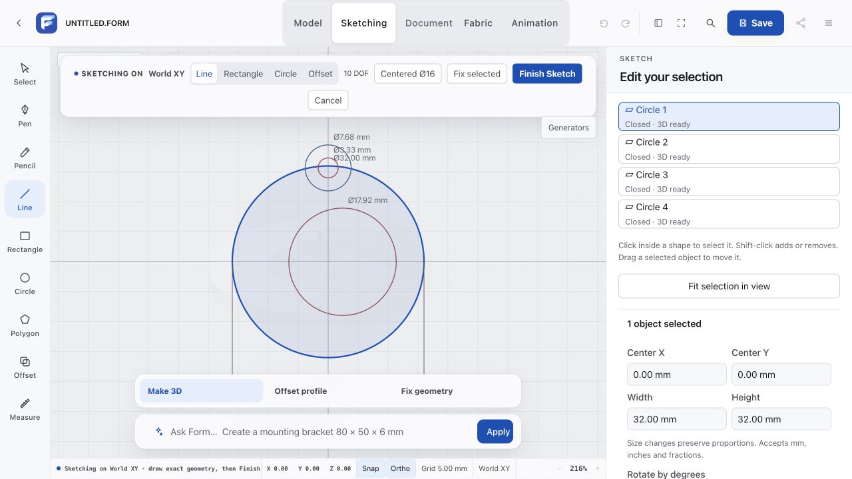Toggle the side panel layout icon
The width and height of the screenshot is (852, 479).
pos(658,23)
